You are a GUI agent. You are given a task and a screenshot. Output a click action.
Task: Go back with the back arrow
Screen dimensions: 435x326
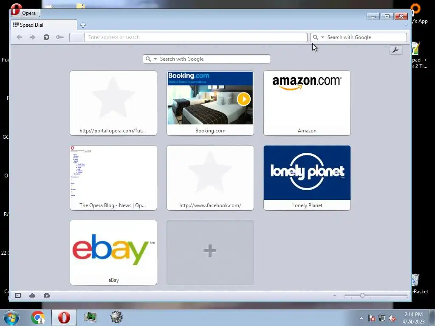point(19,37)
